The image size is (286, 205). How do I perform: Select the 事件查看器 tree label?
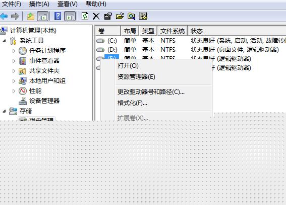pos(44,61)
